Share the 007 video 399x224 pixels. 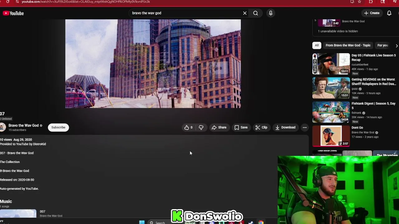click(219, 127)
